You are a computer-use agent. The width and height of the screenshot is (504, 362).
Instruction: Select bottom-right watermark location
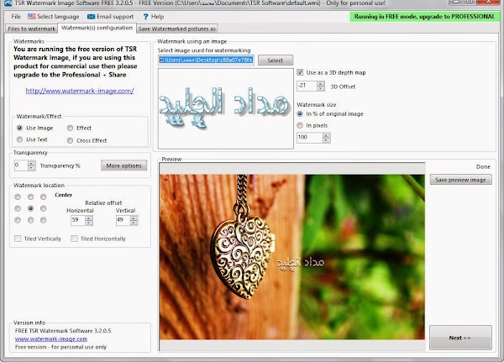coord(43,220)
